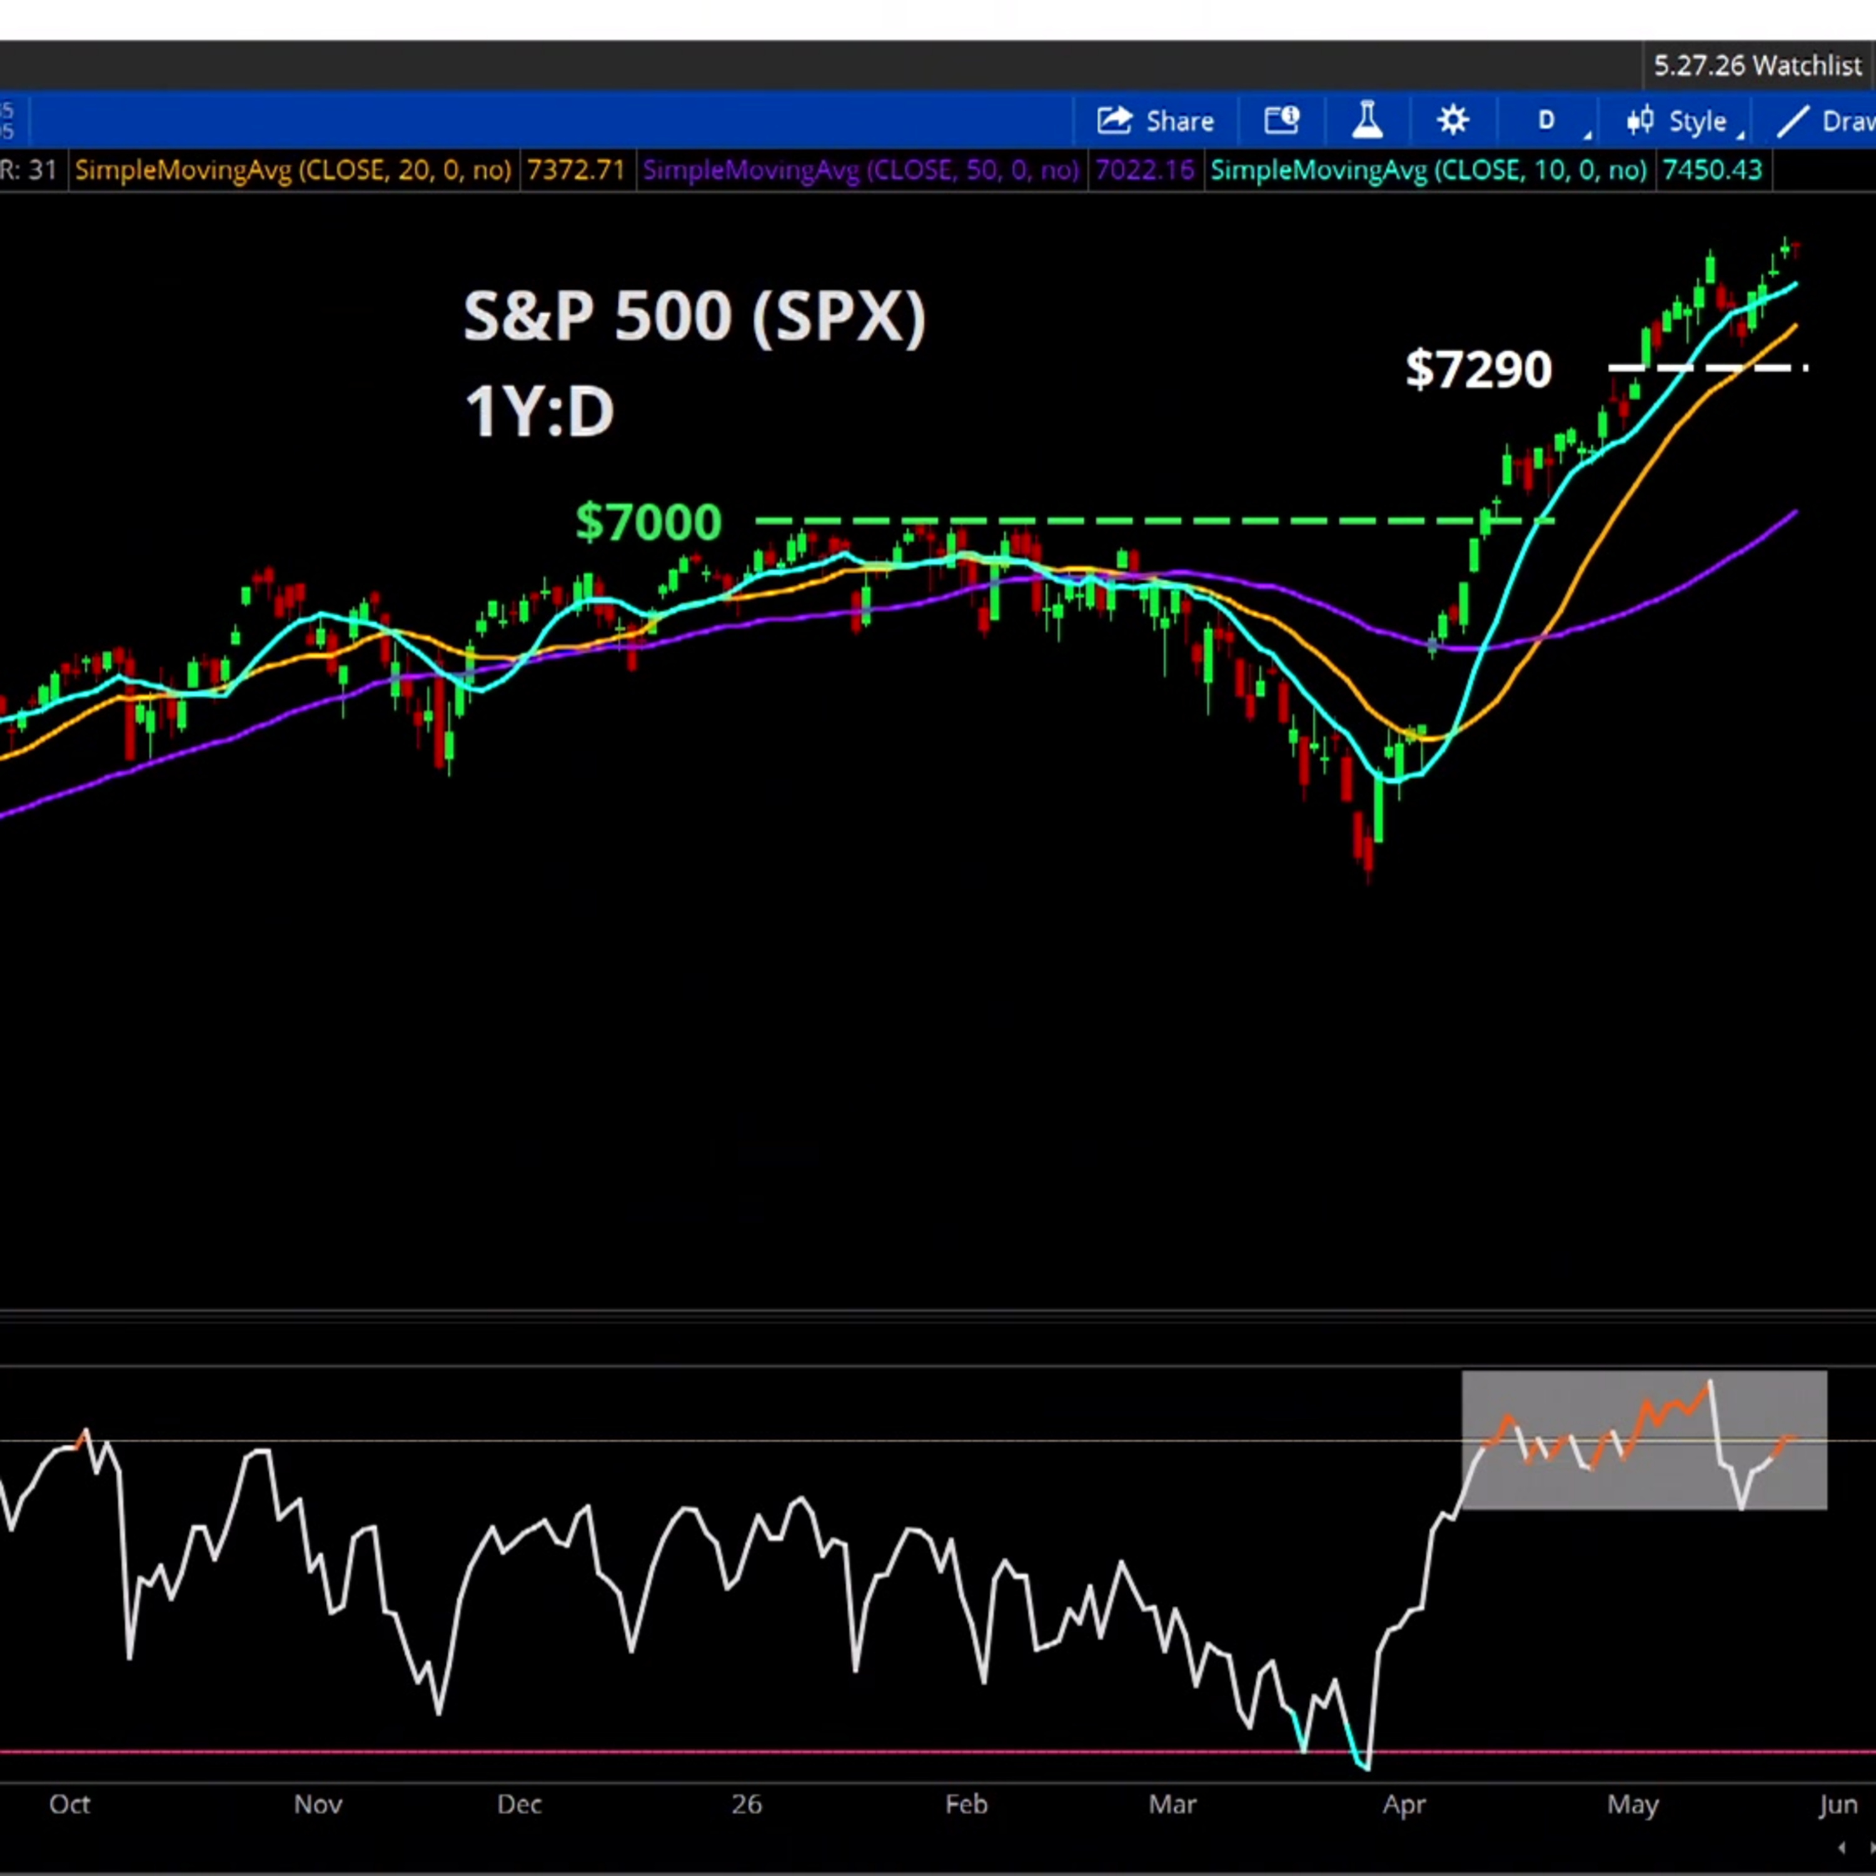Select the gray highlighted rectangle on lower indicator
Viewport: 1876px width, 1876px height.
[1644, 1441]
